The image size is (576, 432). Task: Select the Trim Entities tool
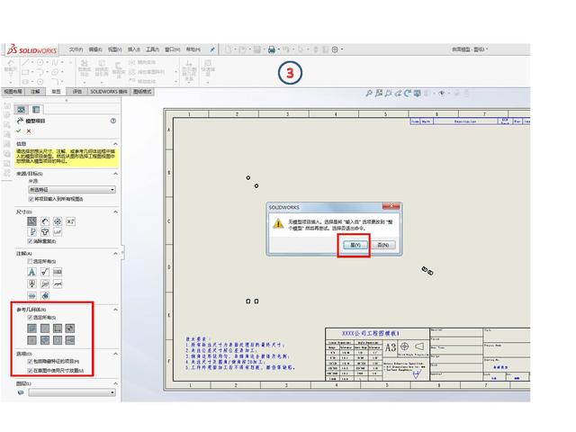85,69
